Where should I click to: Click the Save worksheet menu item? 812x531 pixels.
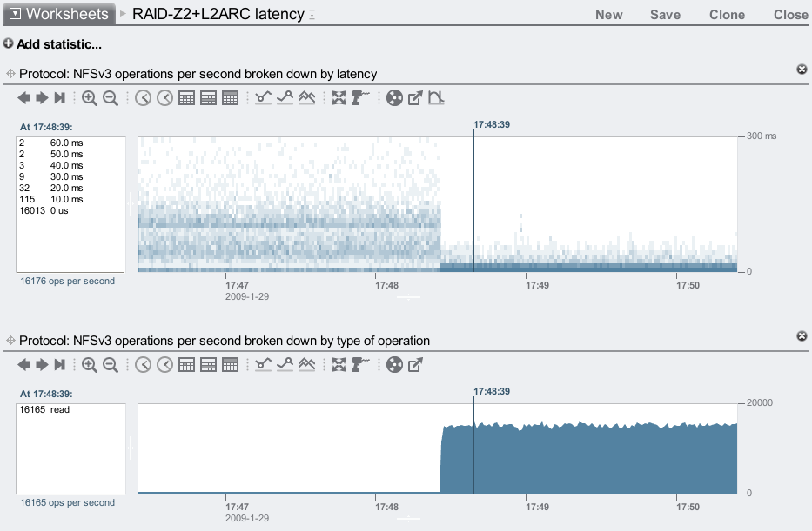pyautogui.click(x=665, y=15)
